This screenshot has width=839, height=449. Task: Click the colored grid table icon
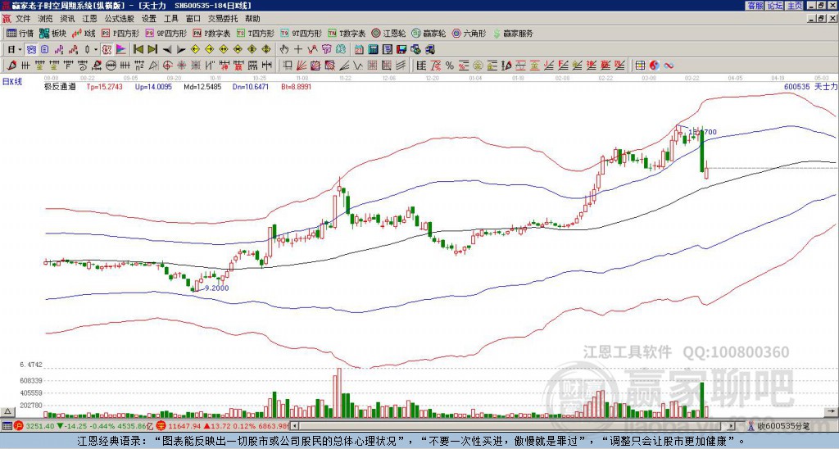coord(639,66)
